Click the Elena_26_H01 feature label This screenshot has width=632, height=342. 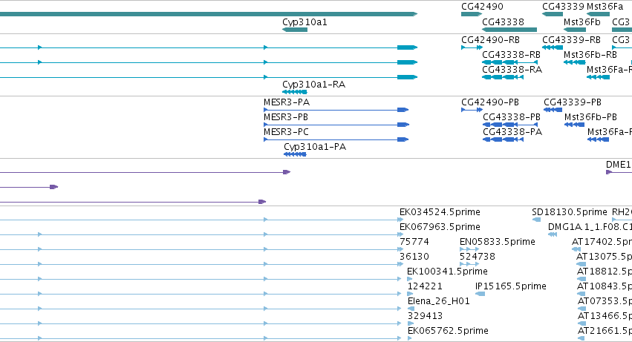click(x=438, y=301)
